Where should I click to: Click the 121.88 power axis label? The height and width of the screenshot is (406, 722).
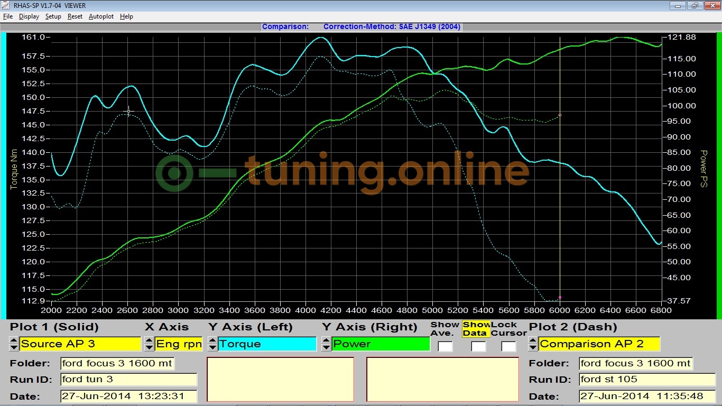pos(682,37)
